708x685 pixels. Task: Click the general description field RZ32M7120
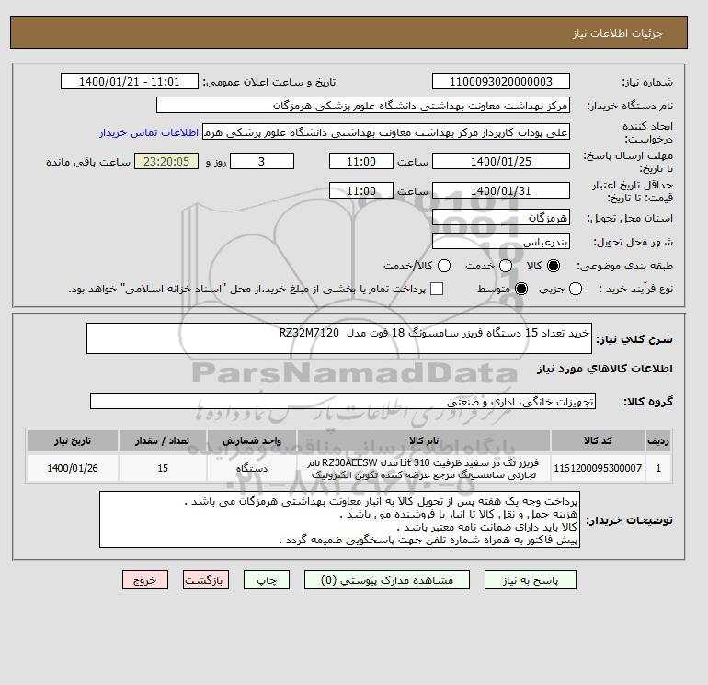pyautogui.click(x=339, y=338)
